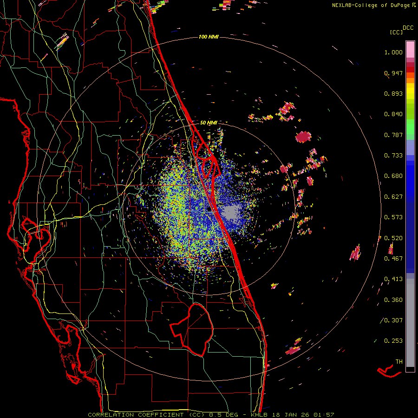Select the 0.947 value on the scale
Viewport: 418px width, 418px height.
click(393, 73)
